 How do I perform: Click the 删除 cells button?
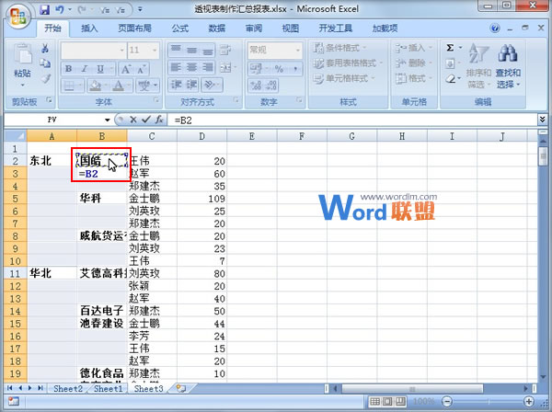(x=413, y=63)
